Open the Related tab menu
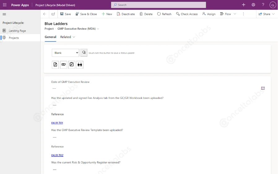The height and width of the screenshot is (174, 278). pos(67,37)
